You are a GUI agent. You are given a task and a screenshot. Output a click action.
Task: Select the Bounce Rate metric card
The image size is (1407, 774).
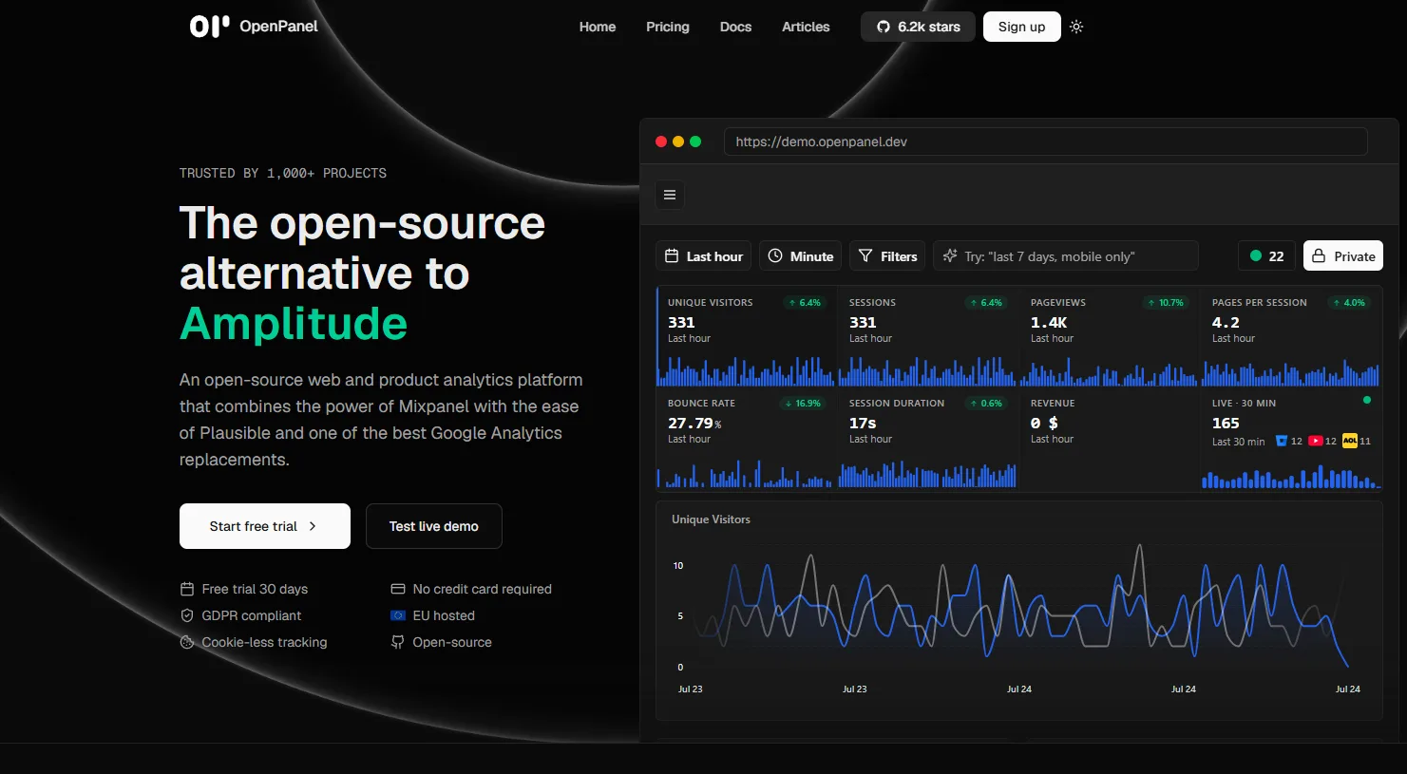(747, 439)
